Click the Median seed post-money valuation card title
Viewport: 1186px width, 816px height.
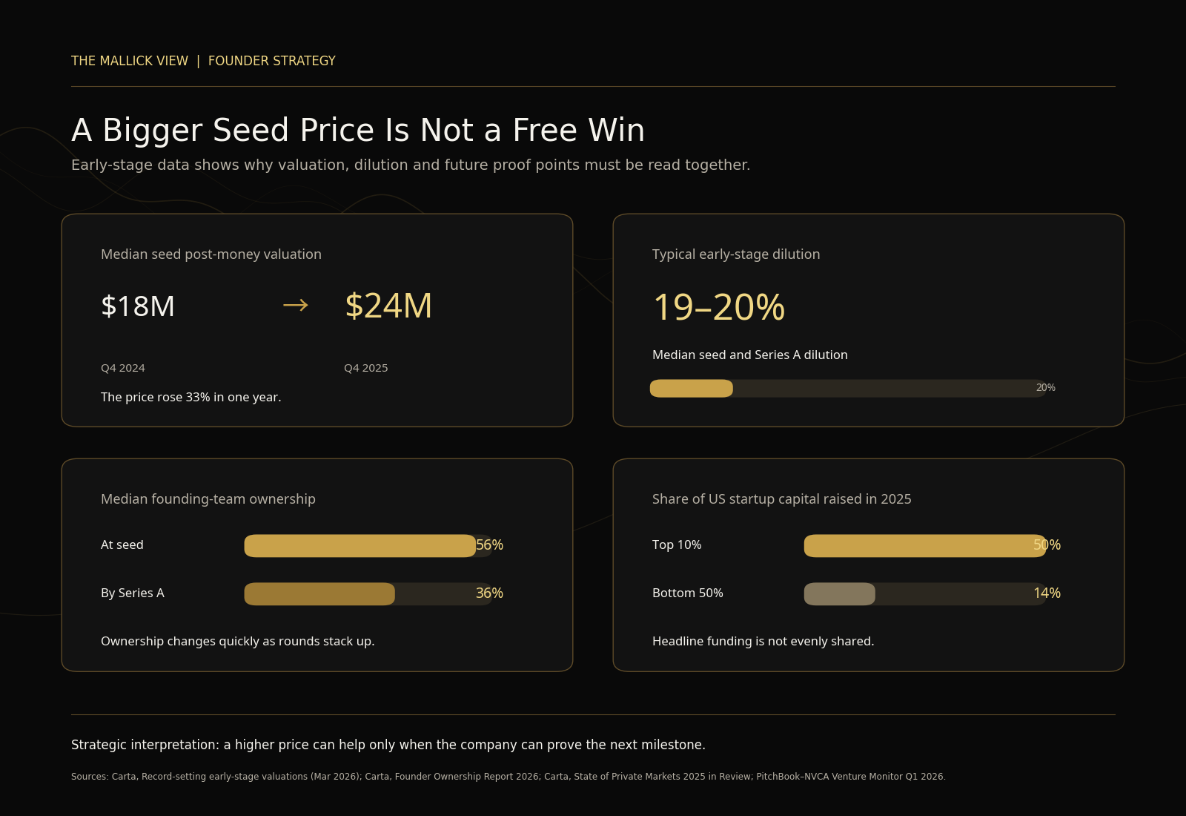point(211,254)
